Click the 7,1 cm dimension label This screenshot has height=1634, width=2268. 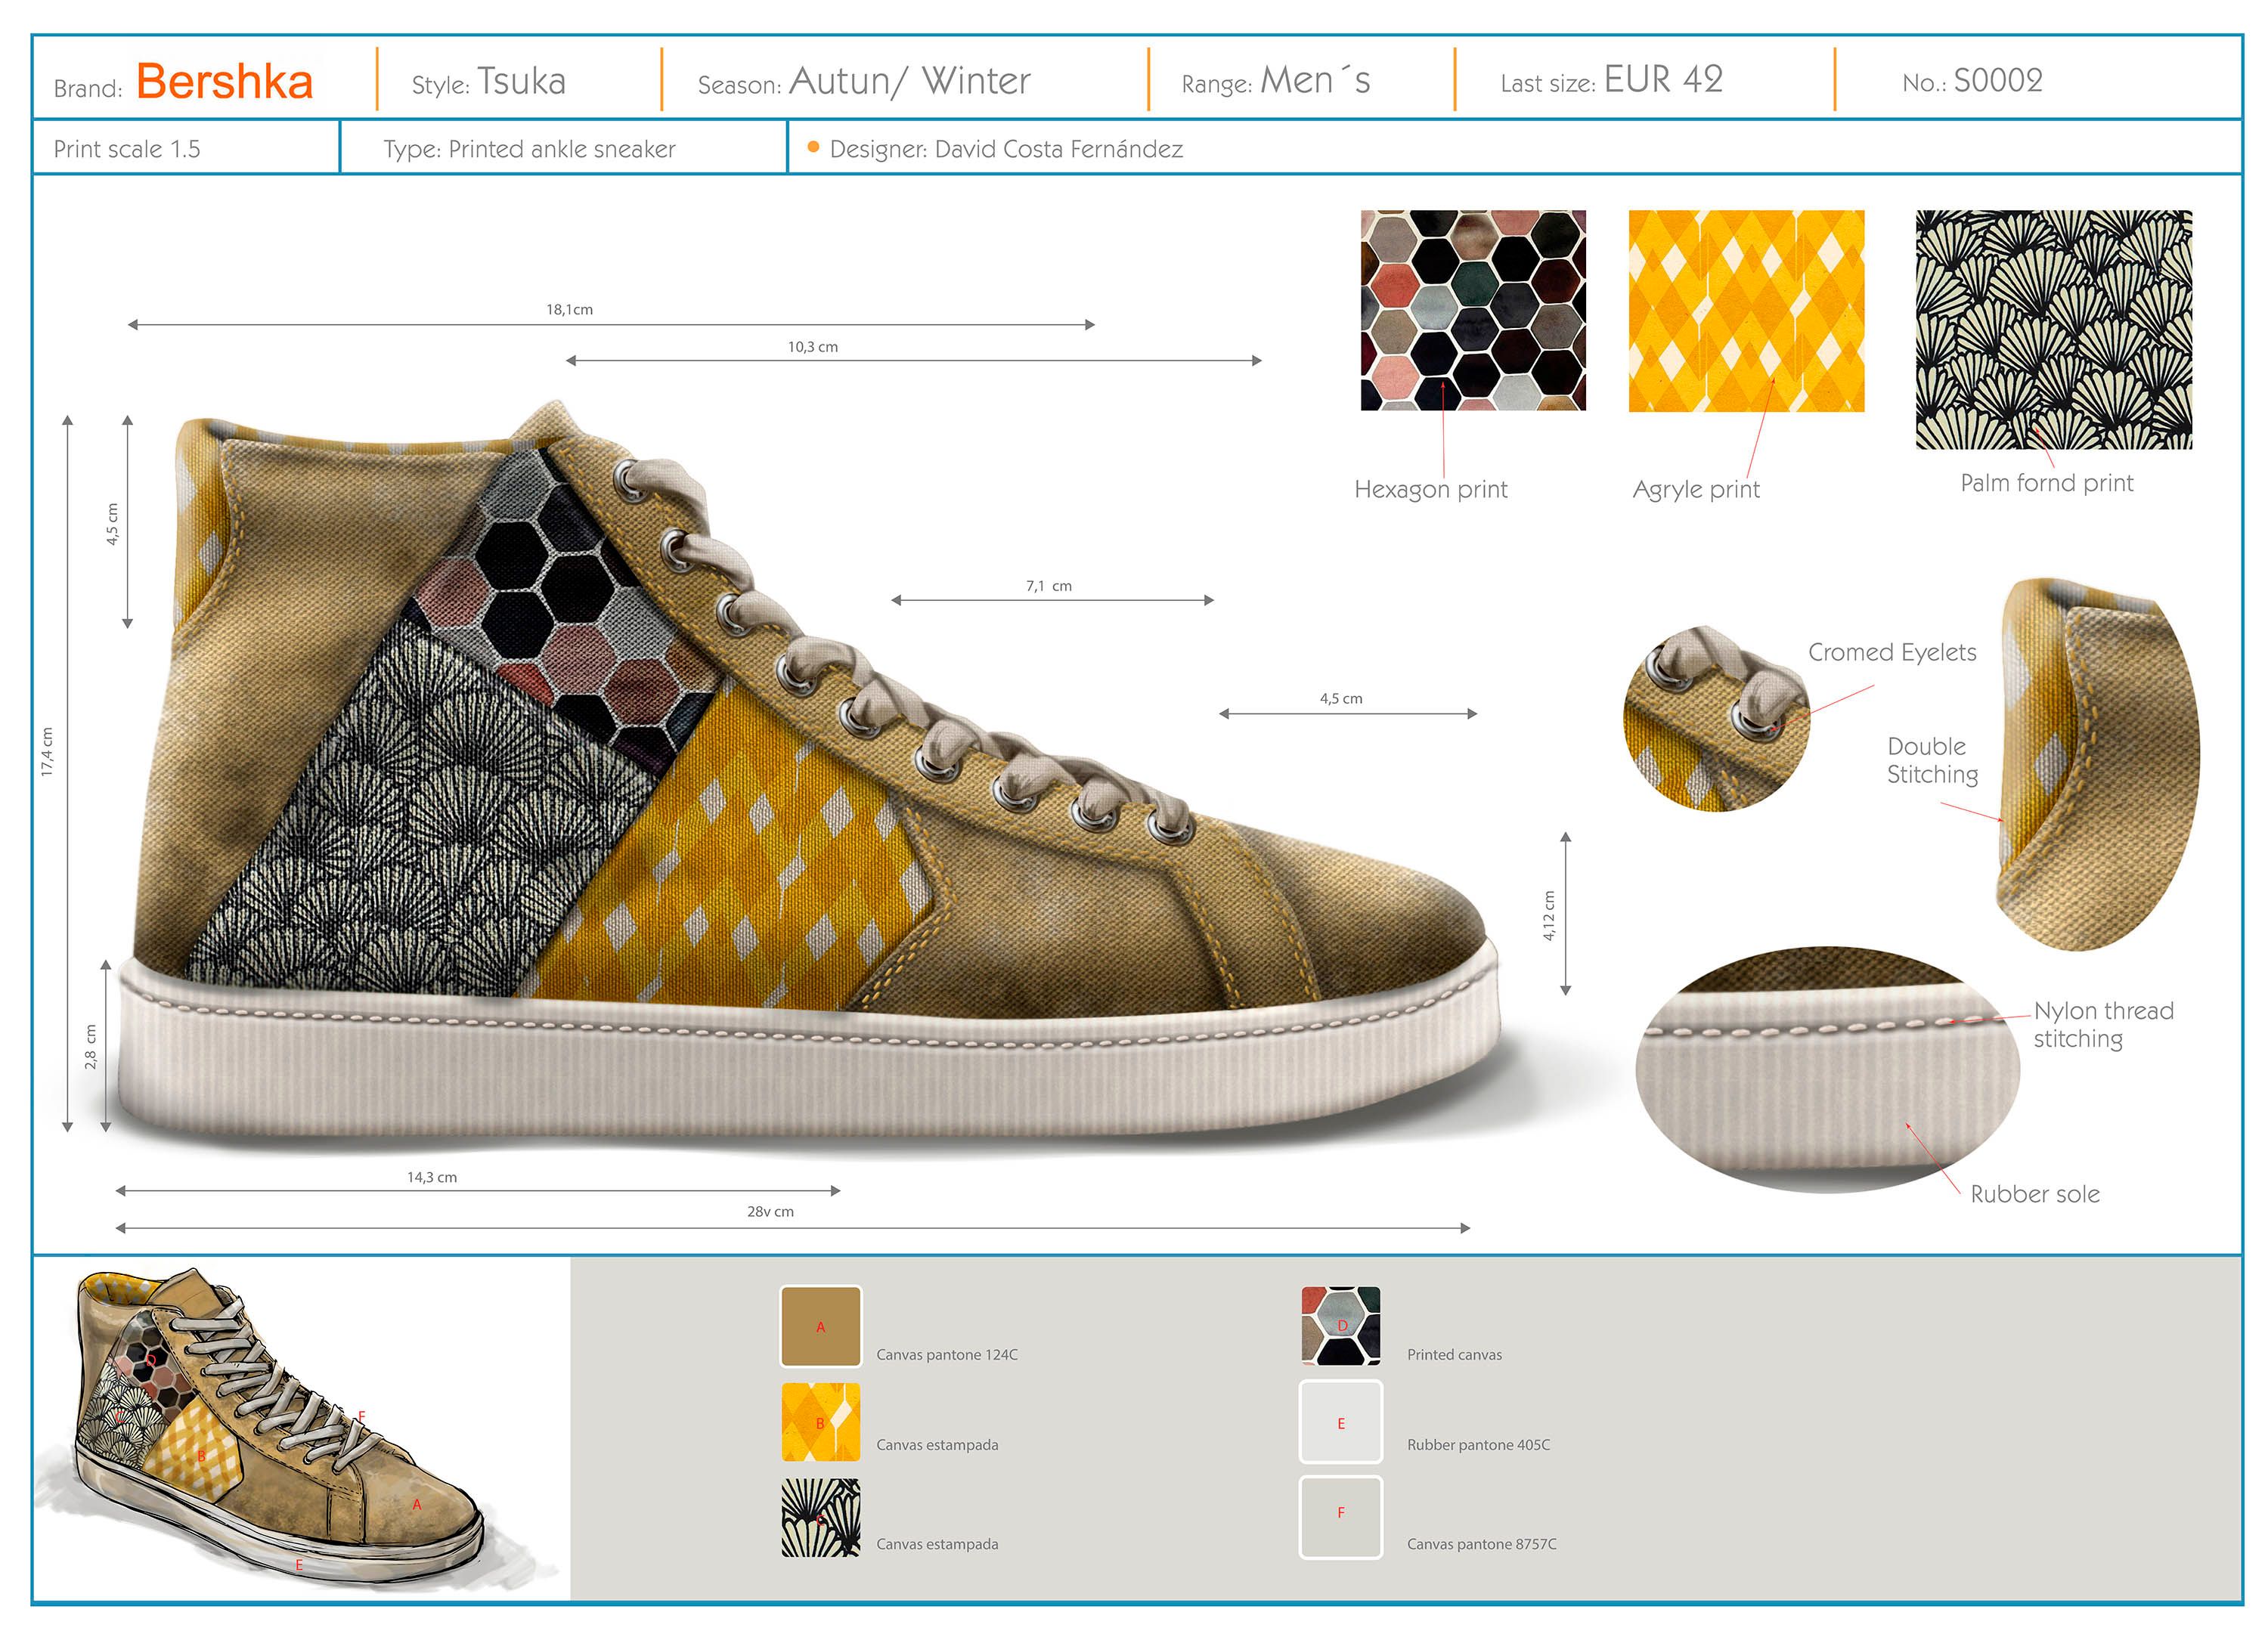coord(1048,585)
